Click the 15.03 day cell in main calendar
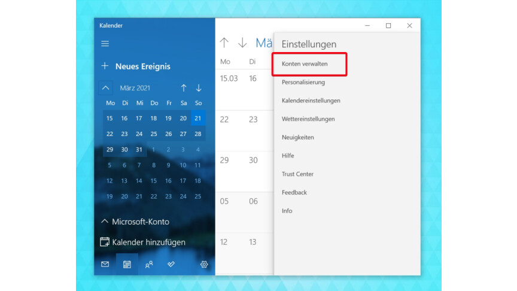This screenshot has height=291, width=517. (230, 90)
